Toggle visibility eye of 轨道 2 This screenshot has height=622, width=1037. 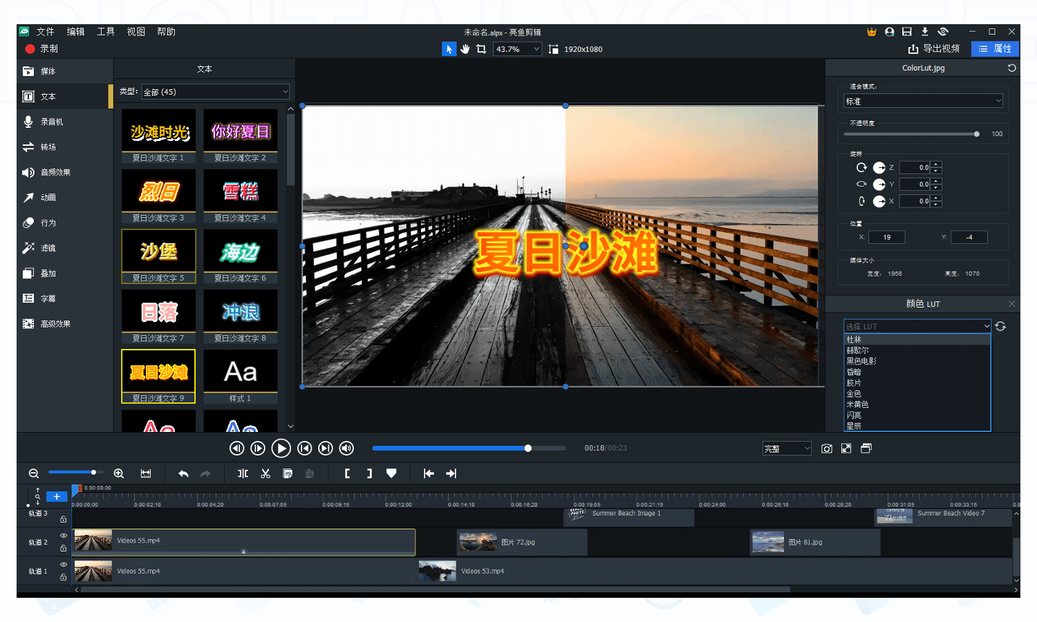63,536
